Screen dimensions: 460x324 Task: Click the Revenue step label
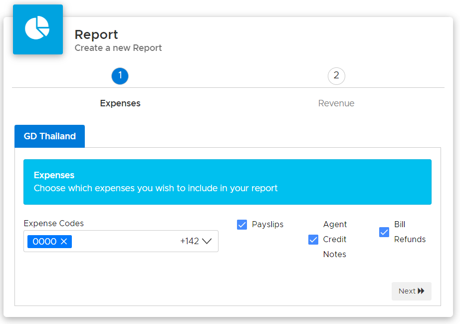336,103
